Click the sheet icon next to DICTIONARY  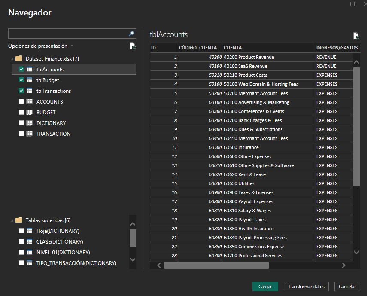pyautogui.click(x=30, y=123)
